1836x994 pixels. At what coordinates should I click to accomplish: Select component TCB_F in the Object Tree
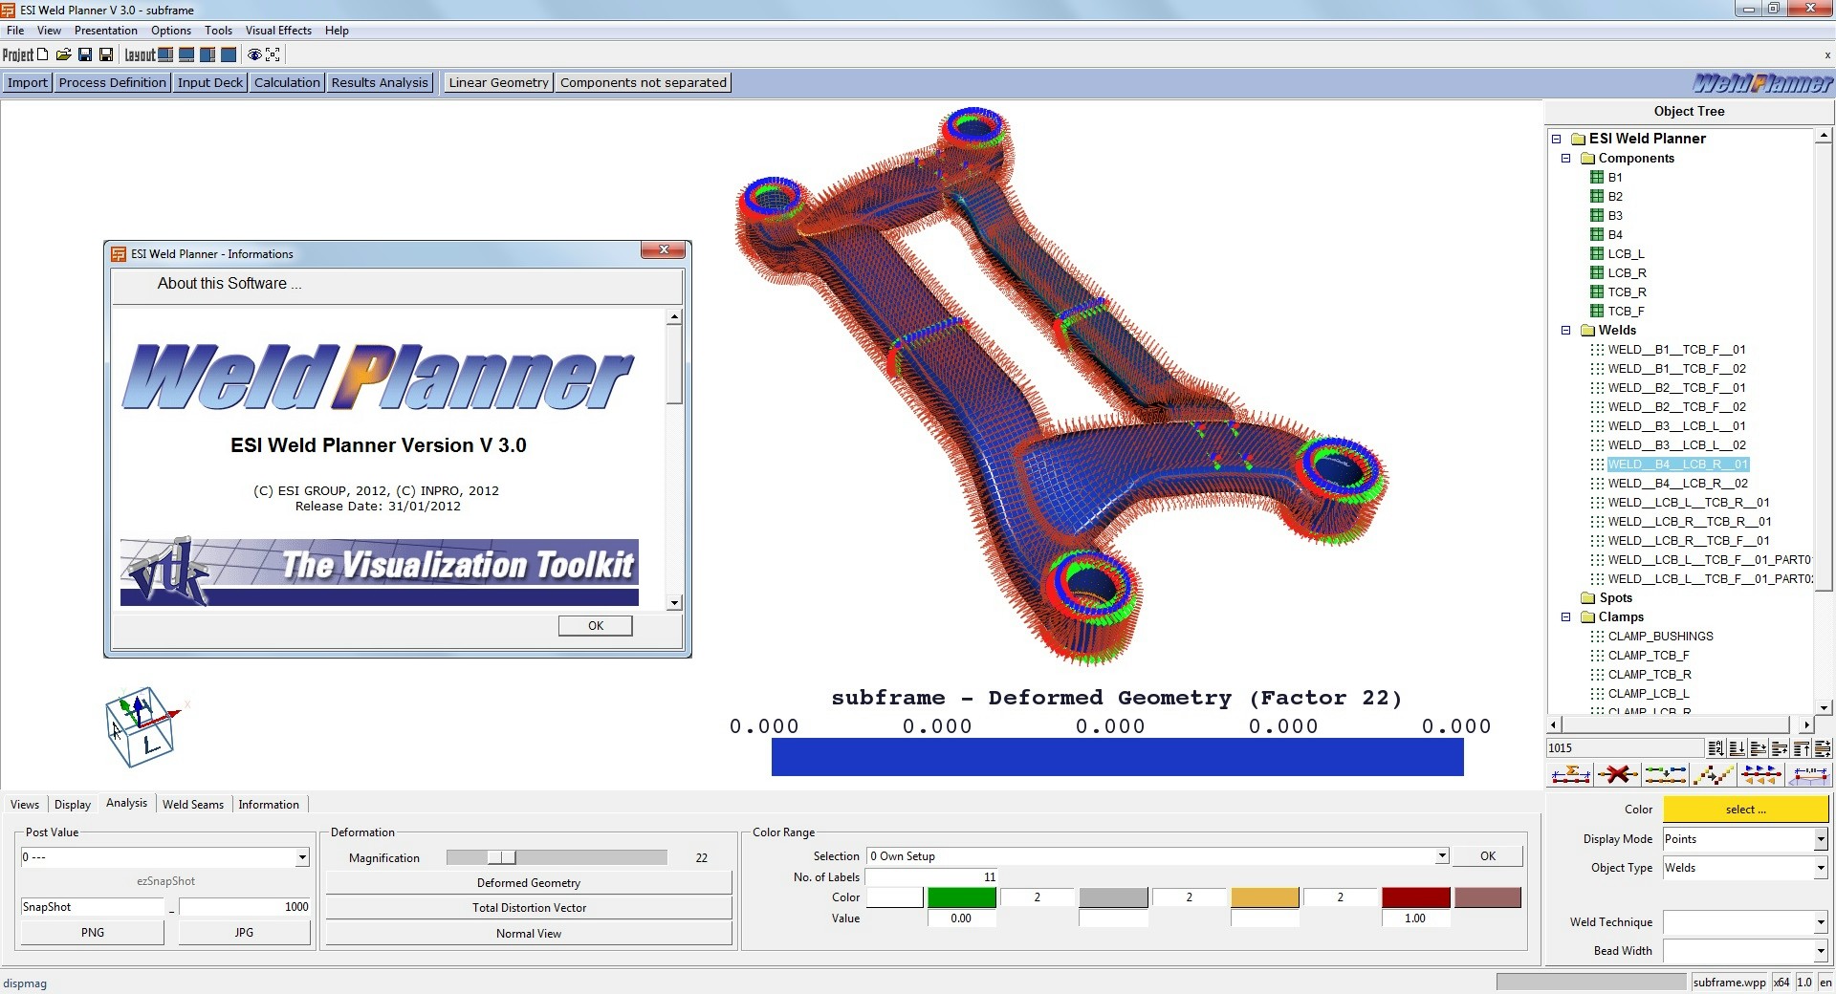click(1626, 311)
